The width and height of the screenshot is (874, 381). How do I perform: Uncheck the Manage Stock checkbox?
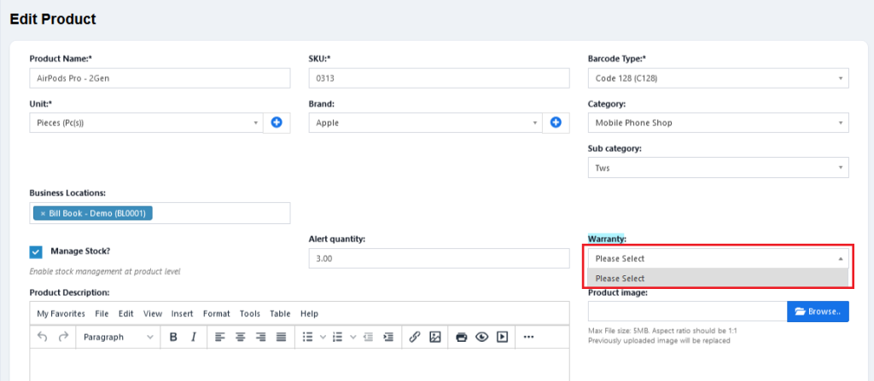pyautogui.click(x=36, y=252)
